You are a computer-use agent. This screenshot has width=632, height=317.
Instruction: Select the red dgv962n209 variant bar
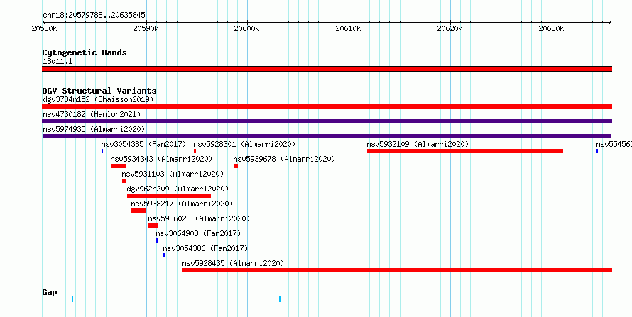coord(169,196)
